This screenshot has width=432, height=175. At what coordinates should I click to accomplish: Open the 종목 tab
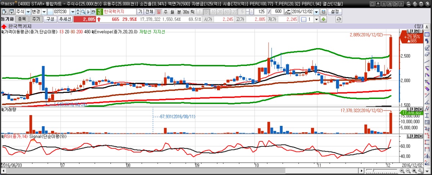(x=22, y=19)
